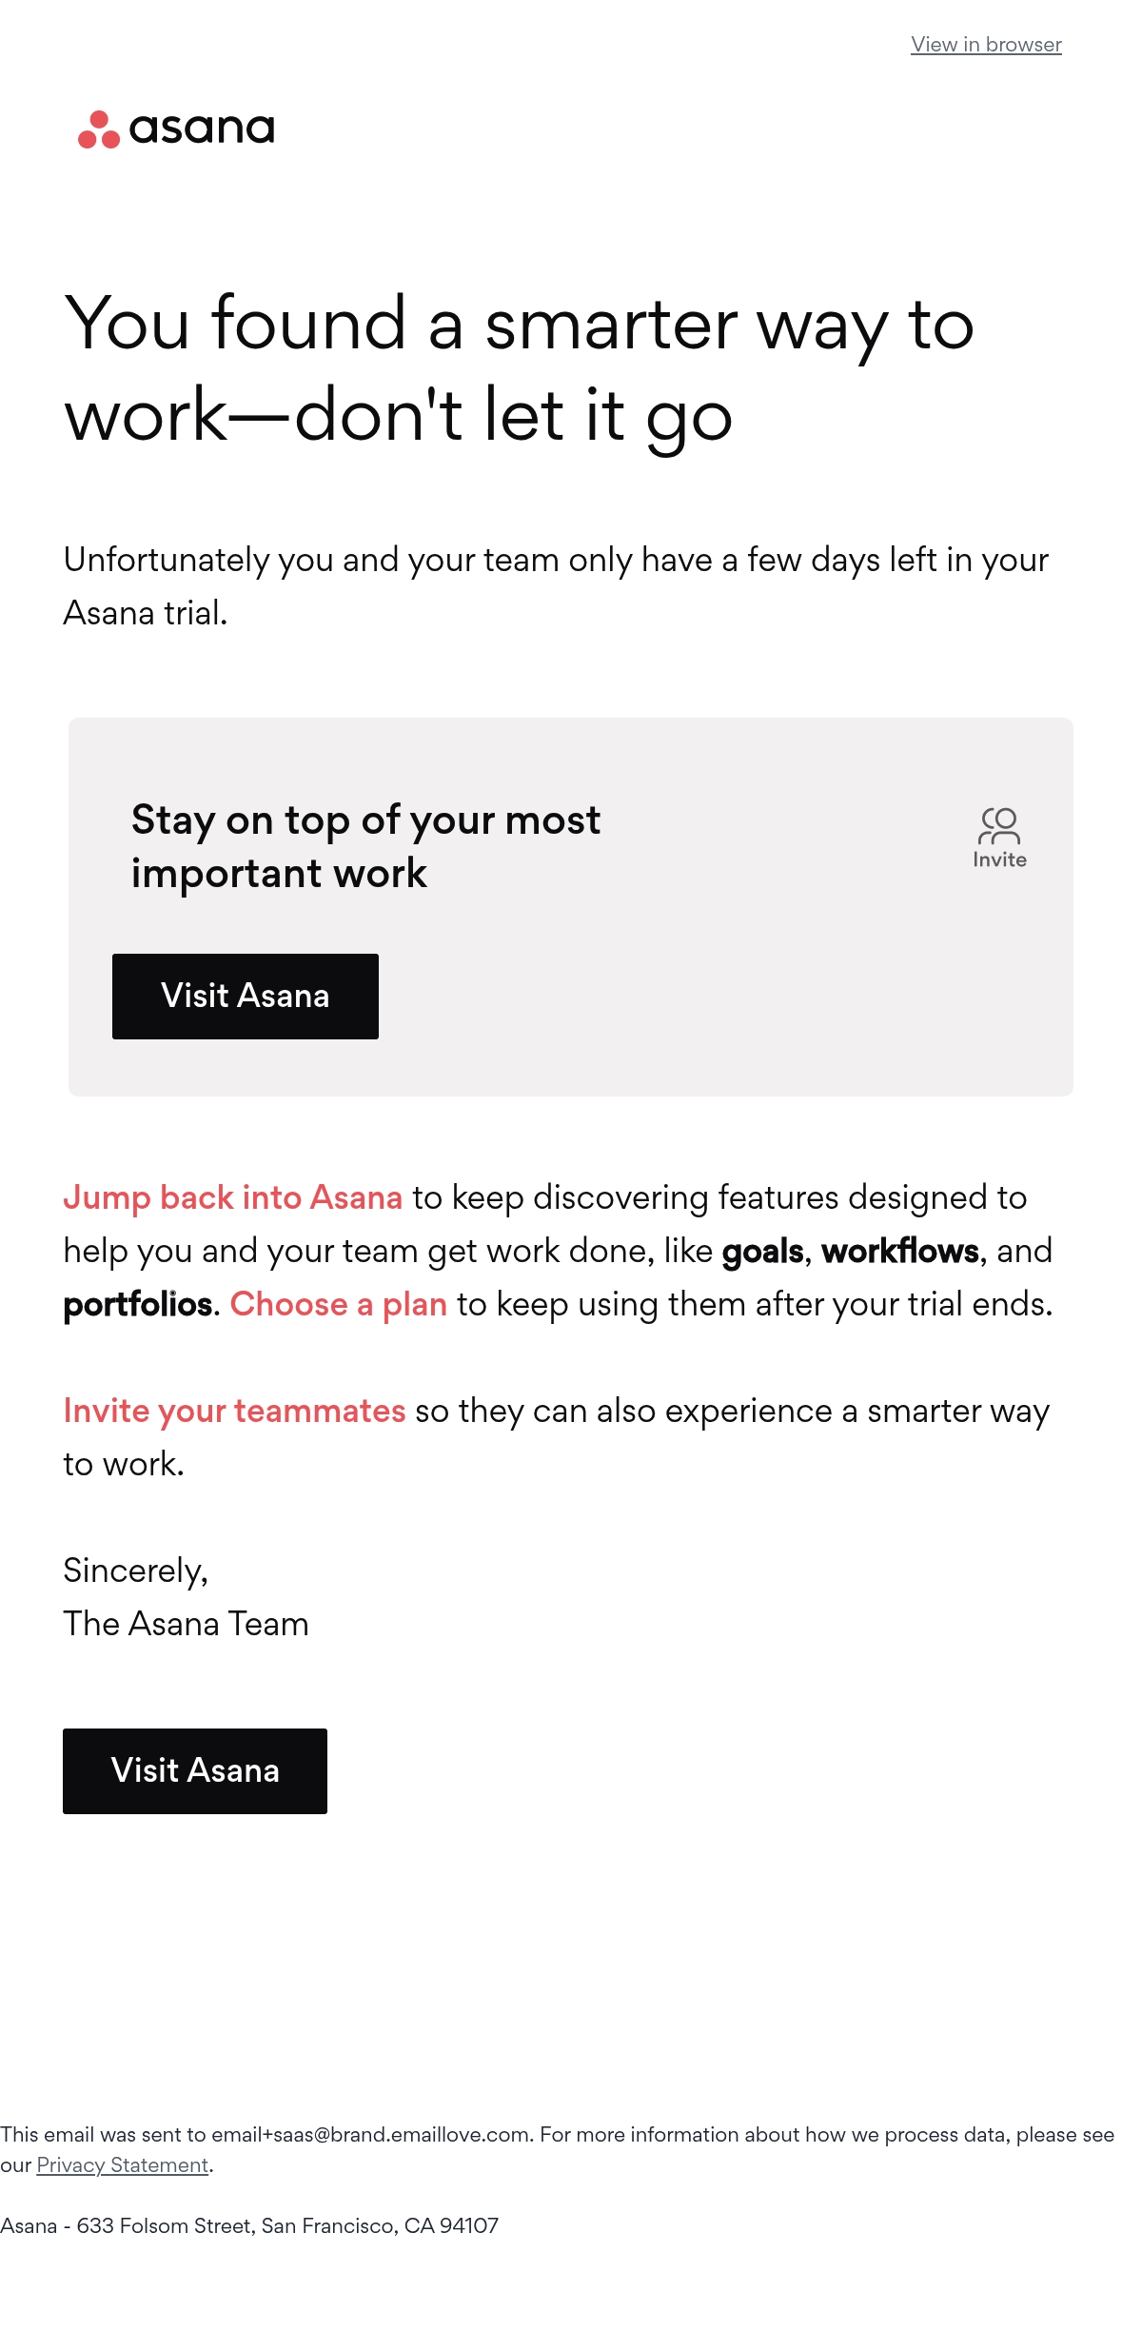Open the Choose a plan link

pyautogui.click(x=340, y=1304)
